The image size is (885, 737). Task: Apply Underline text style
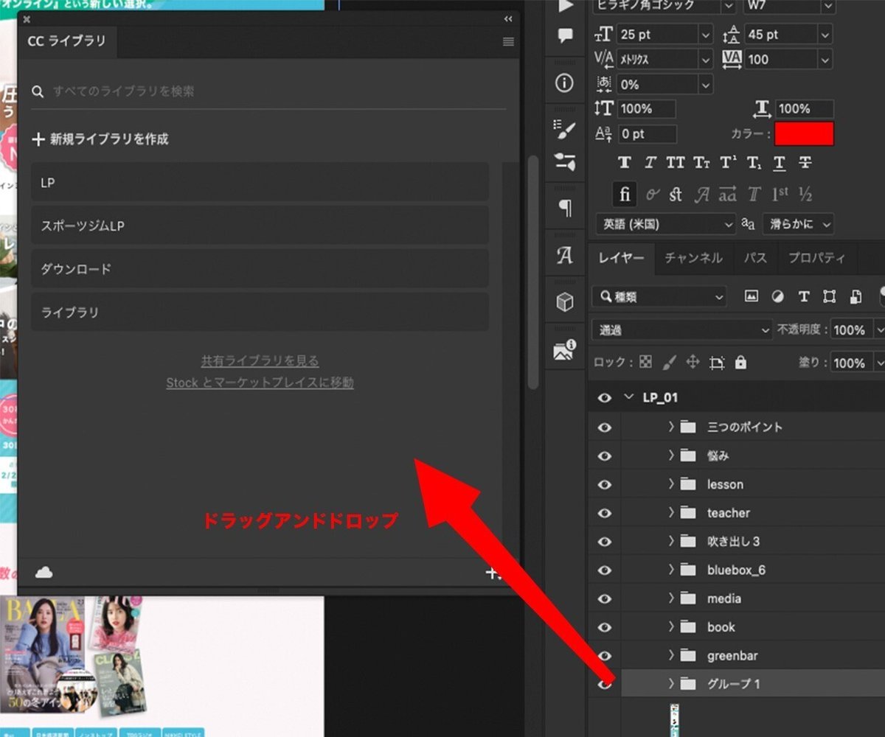coord(780,163)
